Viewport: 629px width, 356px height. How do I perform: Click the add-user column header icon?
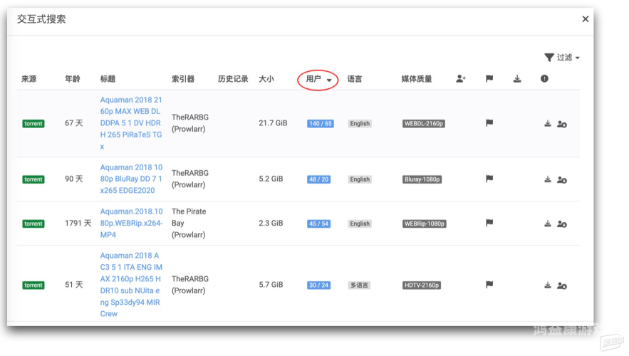pyautogui.click(x=461, y=79)
